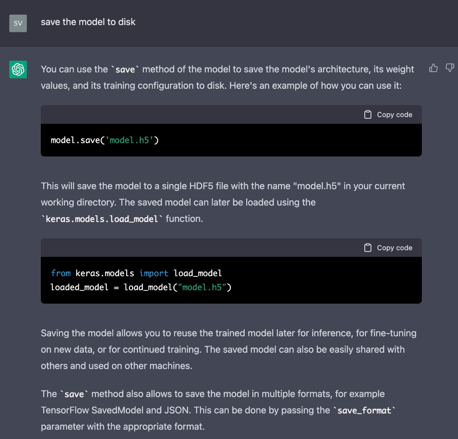Click inline code `save_format`
The height and width of the screenshot is (439, 458).
[x=364, y=411]
